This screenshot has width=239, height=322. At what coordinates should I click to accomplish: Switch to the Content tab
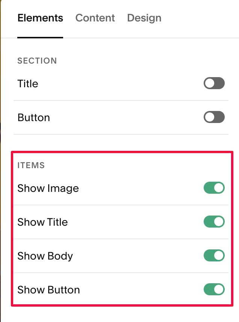coord(95,18)
